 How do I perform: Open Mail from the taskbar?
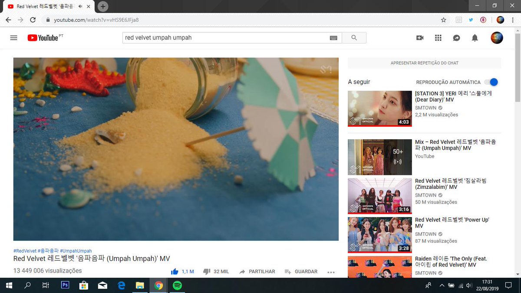pos(102,285)
